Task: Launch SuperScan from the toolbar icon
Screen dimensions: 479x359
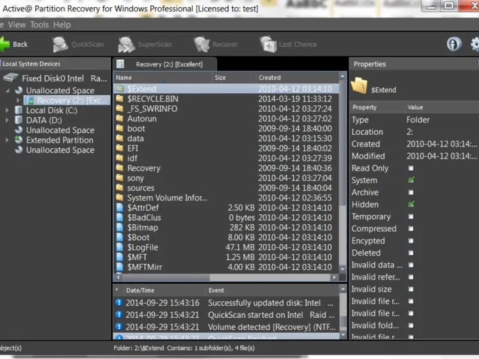Action: 126,44
